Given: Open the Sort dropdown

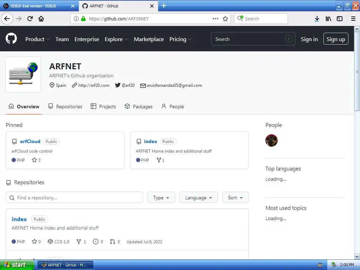Looking at the screenshot, I should point(235,198).
